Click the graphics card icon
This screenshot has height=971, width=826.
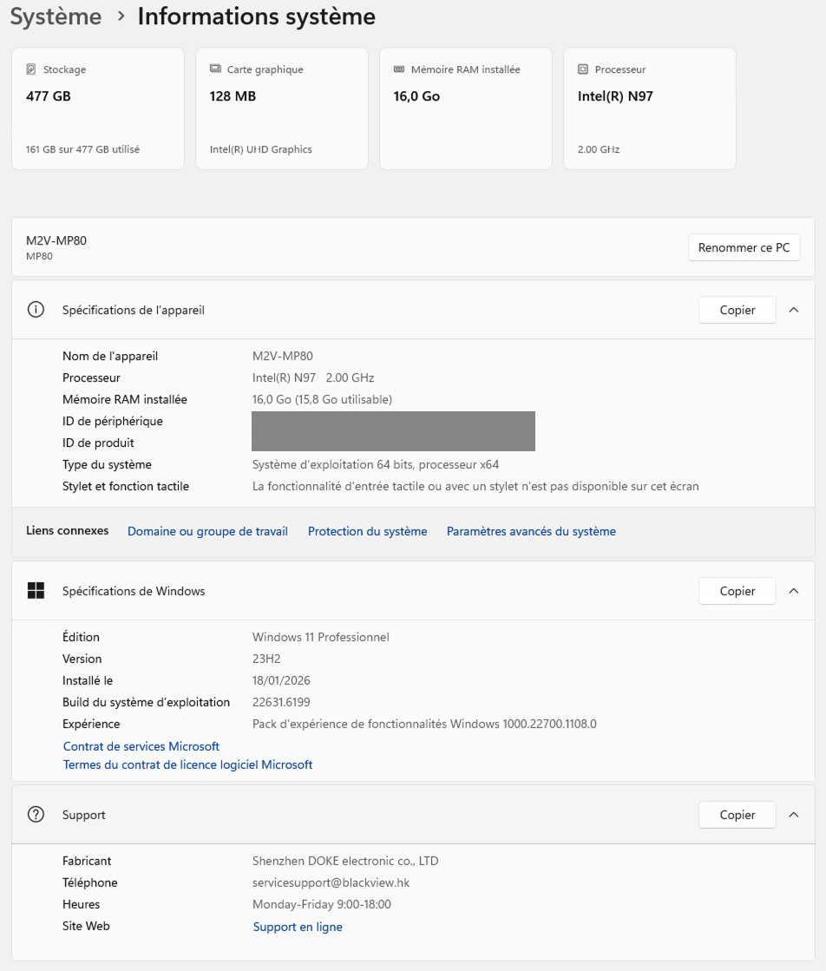215,69
